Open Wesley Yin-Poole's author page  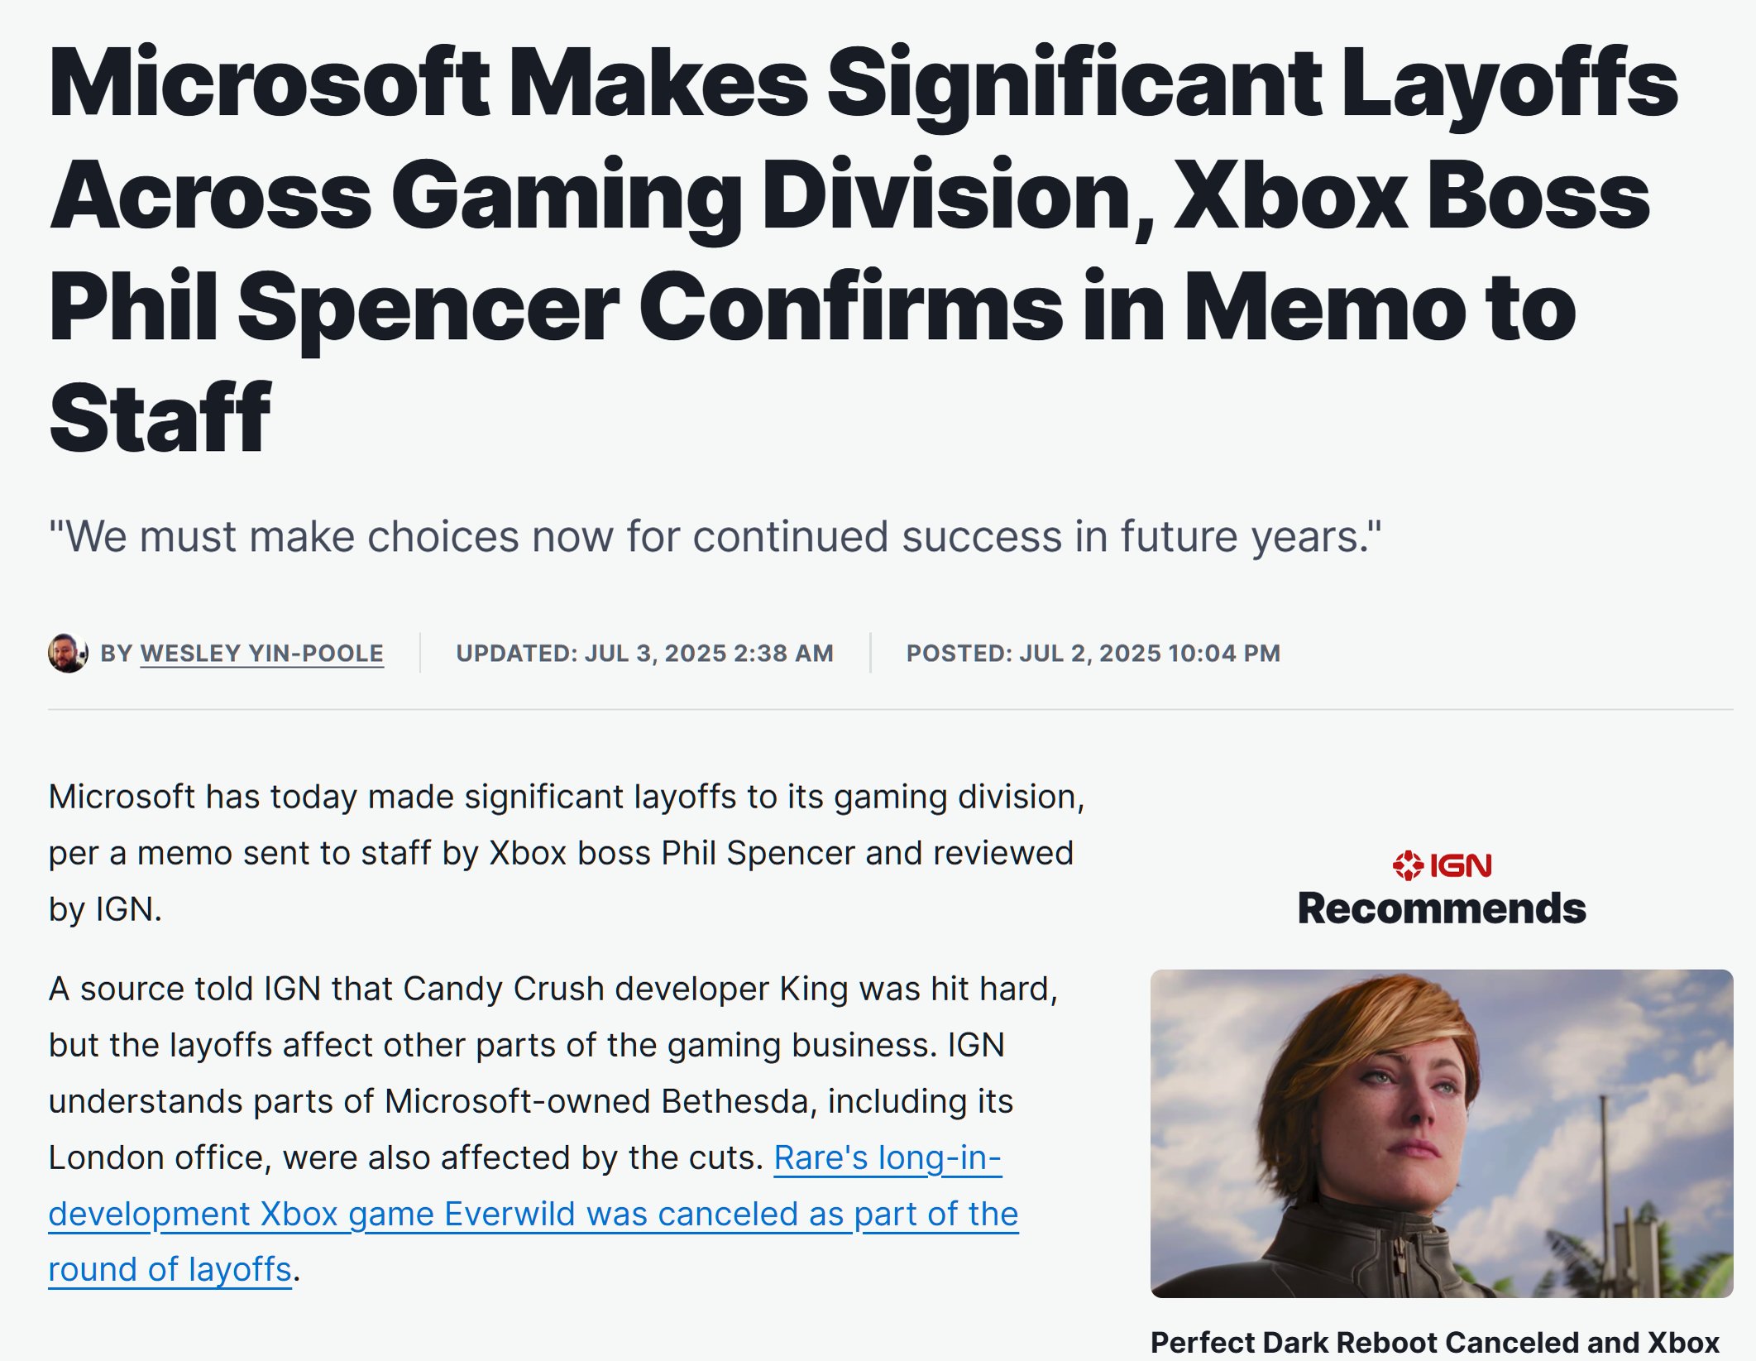point(261,654)
